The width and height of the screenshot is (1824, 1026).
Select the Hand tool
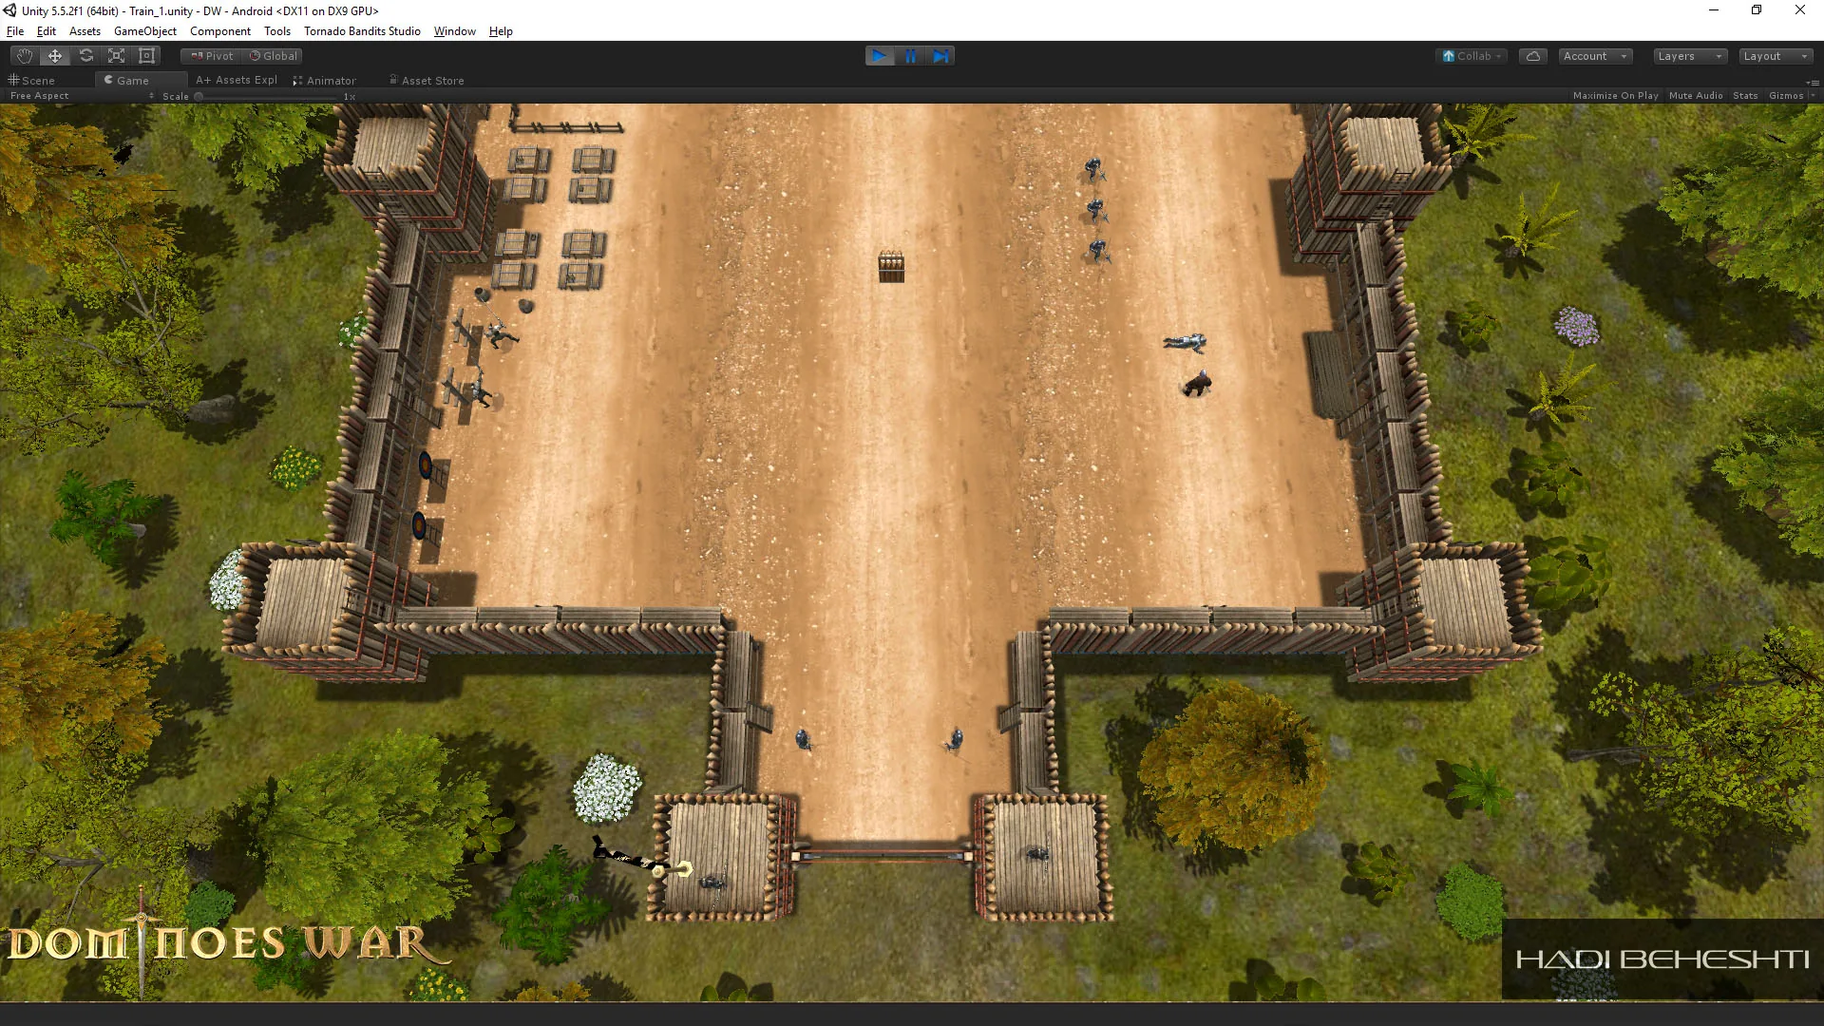coord(25,56)
